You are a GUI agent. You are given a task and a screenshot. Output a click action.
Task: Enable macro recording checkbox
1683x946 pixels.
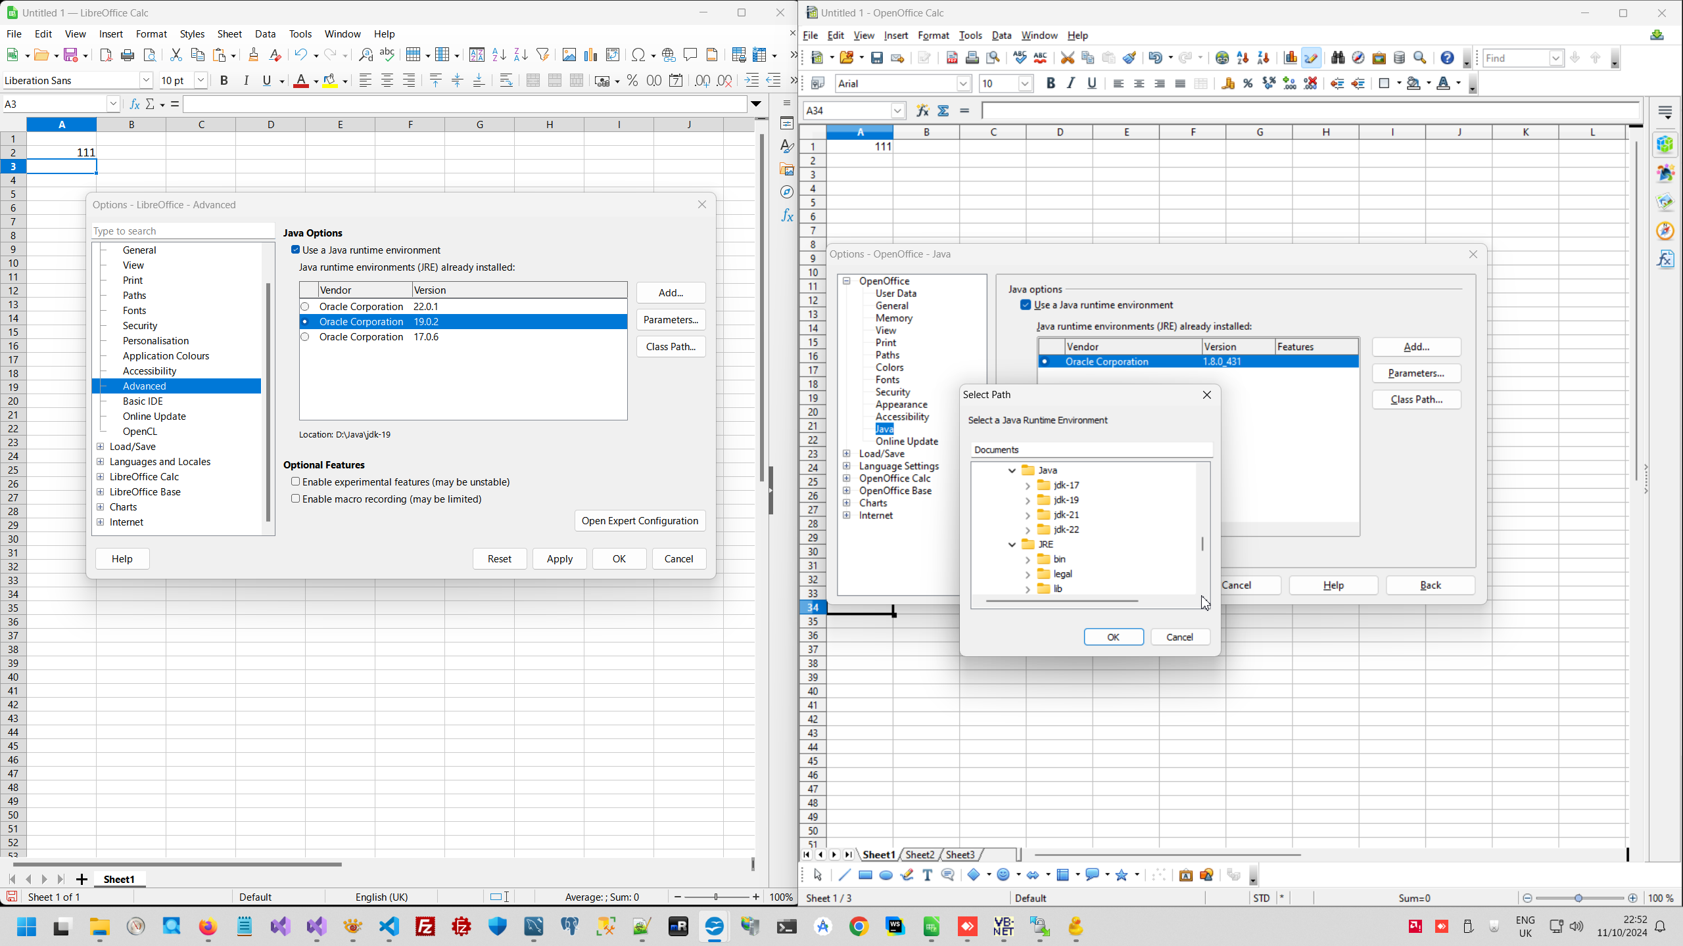pyautogui.click(x=296, y=499)
